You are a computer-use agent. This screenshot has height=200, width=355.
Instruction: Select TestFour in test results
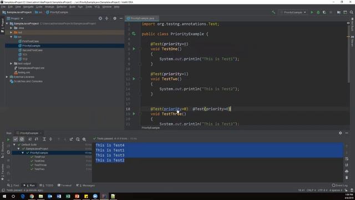39,157
